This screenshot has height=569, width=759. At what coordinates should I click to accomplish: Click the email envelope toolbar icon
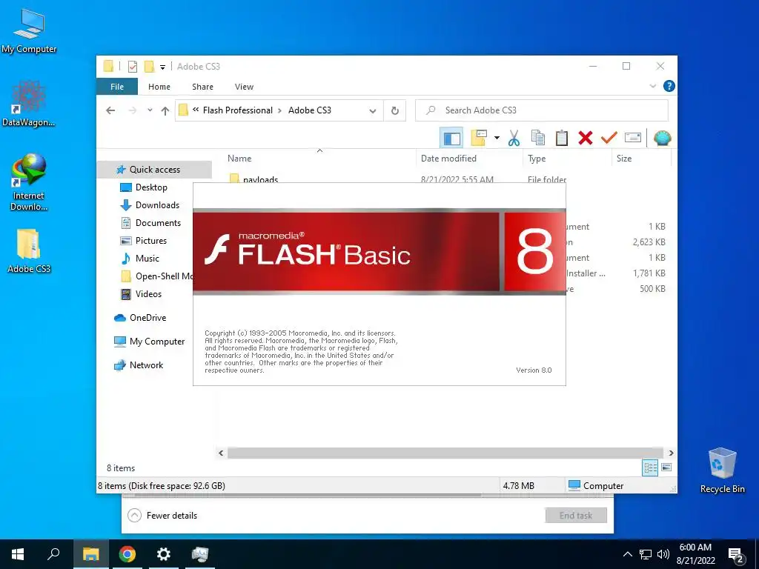click(633, 138)
